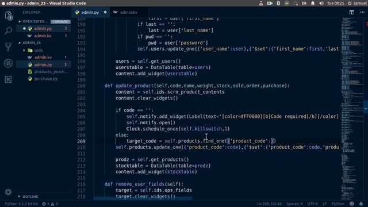Click line number 200 in gutter

pos(81,86)
